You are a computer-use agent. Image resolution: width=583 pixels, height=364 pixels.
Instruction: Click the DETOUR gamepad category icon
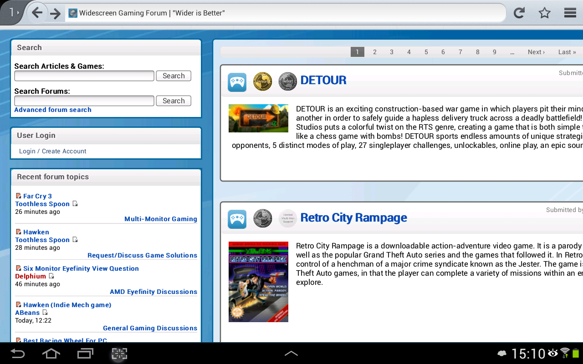point(237,82)
